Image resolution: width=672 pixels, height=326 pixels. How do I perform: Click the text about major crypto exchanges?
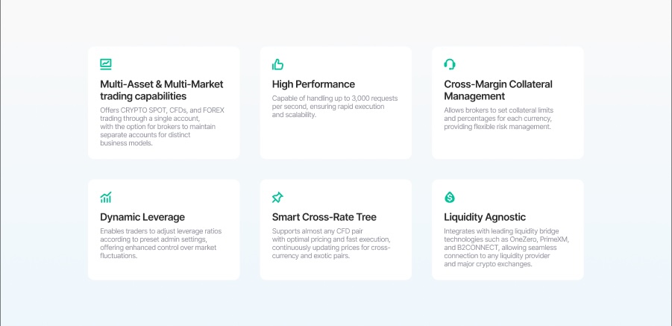coord(488,264)
